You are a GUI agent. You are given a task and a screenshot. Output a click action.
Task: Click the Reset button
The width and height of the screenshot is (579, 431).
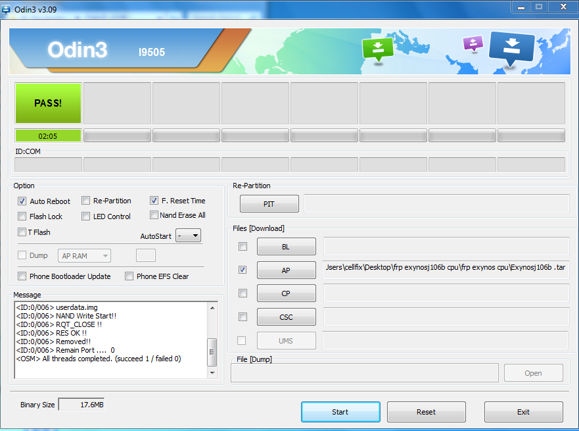(x=426, y=412)
